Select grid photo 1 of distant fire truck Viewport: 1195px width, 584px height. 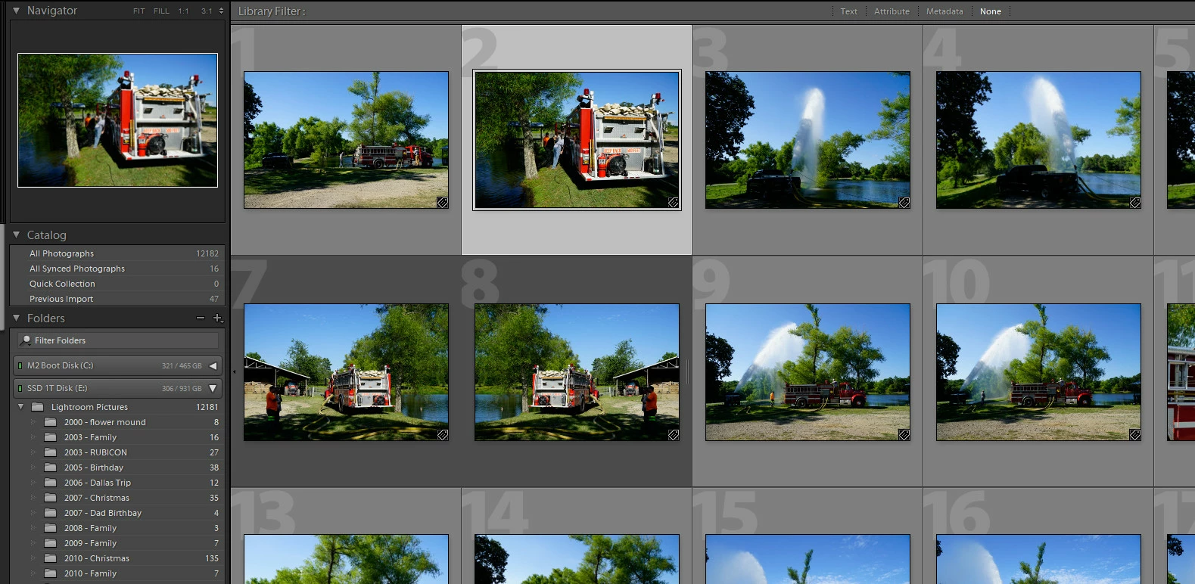[346, 140]
